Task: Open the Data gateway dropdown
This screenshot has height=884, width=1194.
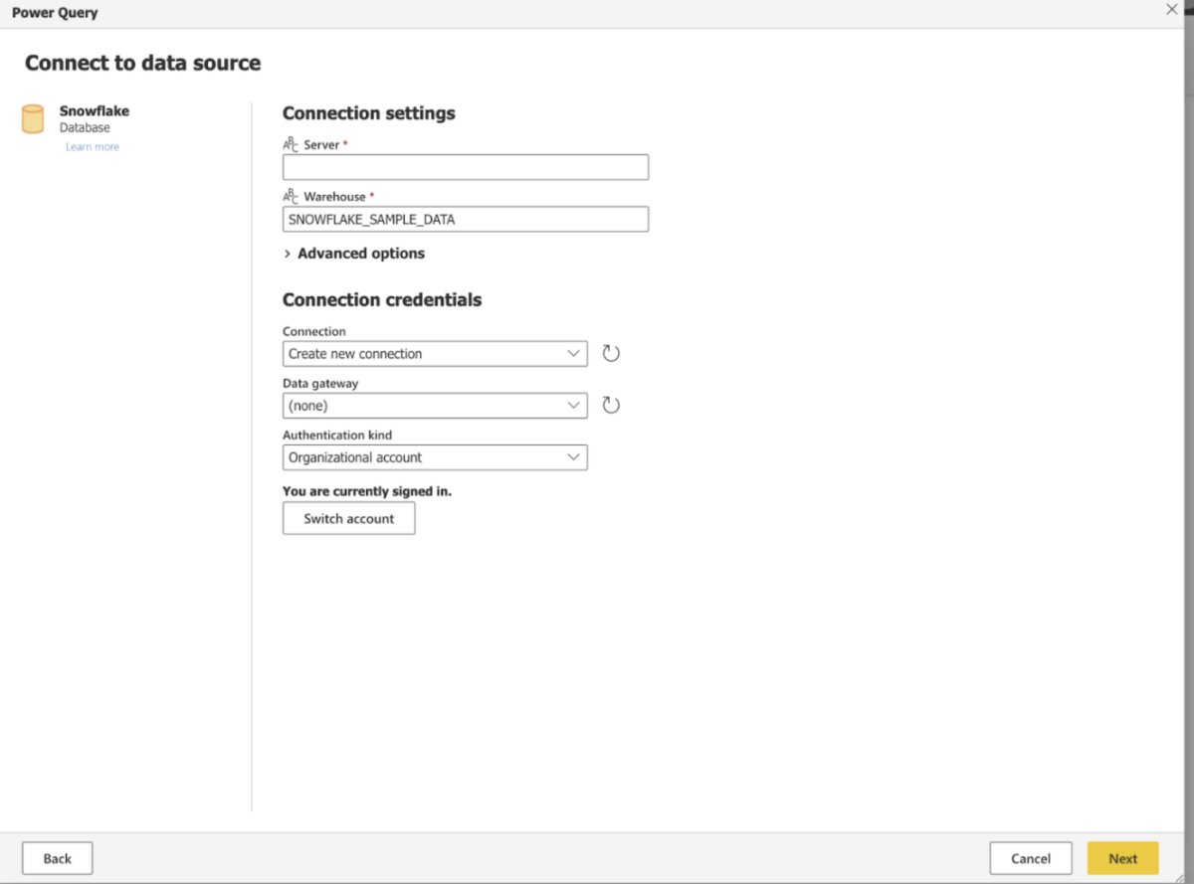Action: point(435,406)
